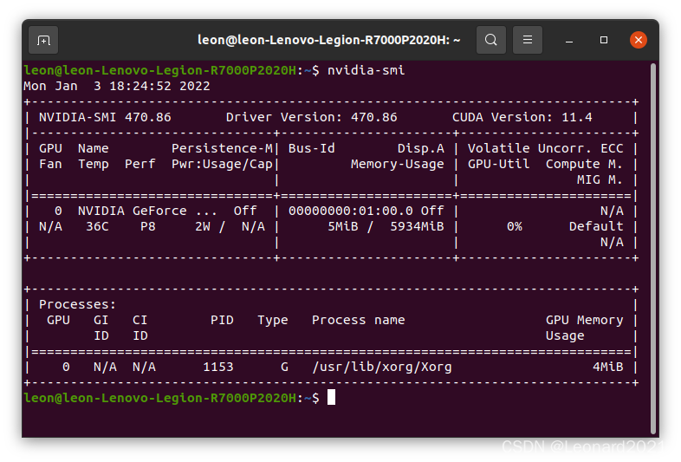The width and height of the screenshot is (681, 462).
Task: Minimize the terminal window
Action: pyautogui.click(x=569, y=40)
